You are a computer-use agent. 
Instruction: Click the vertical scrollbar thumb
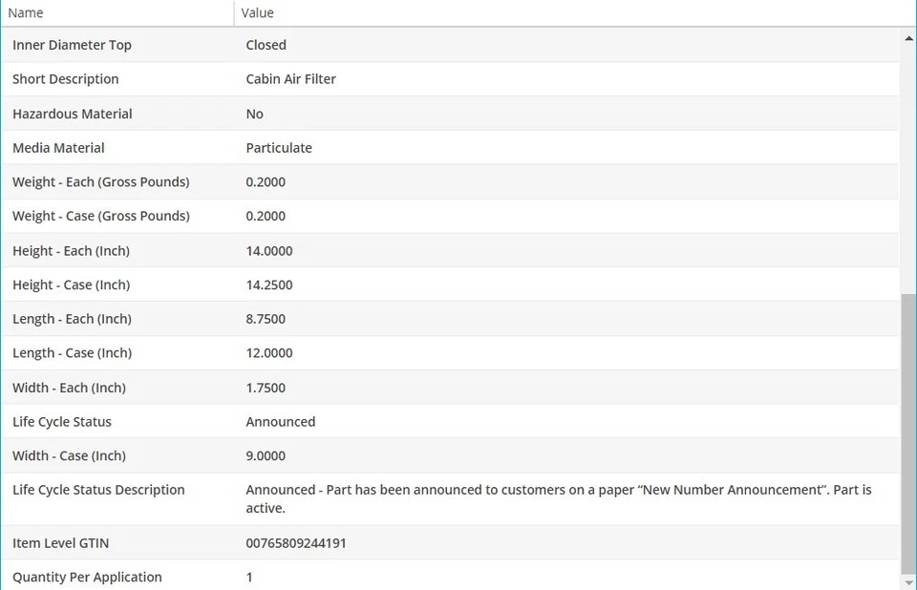click(x=907, y=430)
